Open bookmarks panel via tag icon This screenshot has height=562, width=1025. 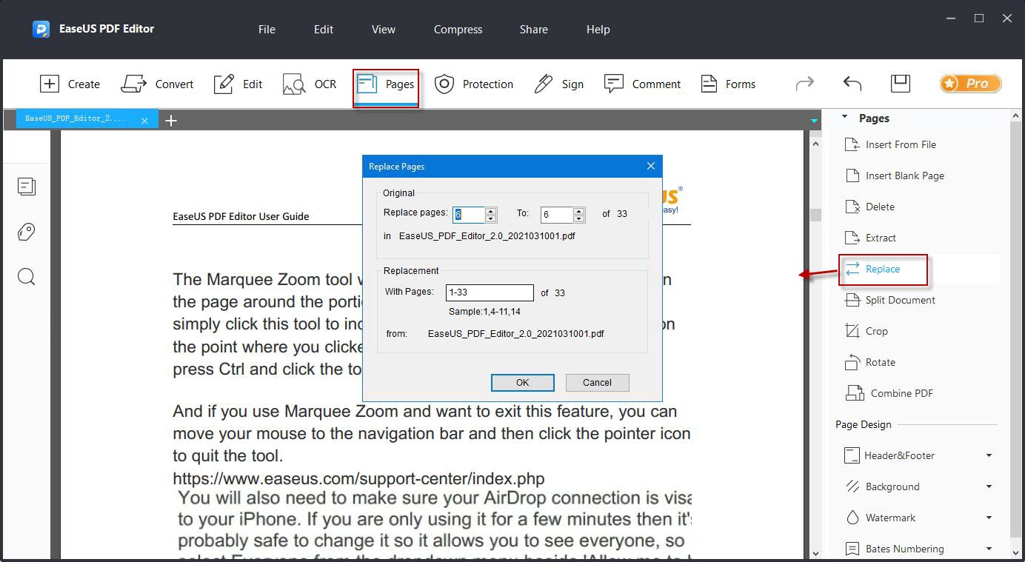27,232
